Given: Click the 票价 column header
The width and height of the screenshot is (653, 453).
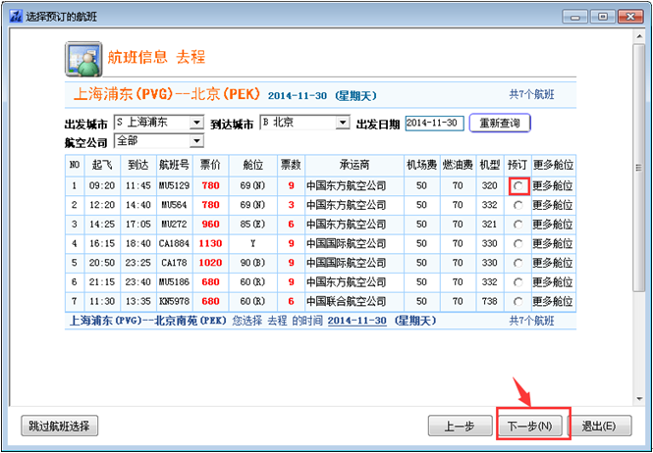Looking at the screenshot, I should click(211, 165).
